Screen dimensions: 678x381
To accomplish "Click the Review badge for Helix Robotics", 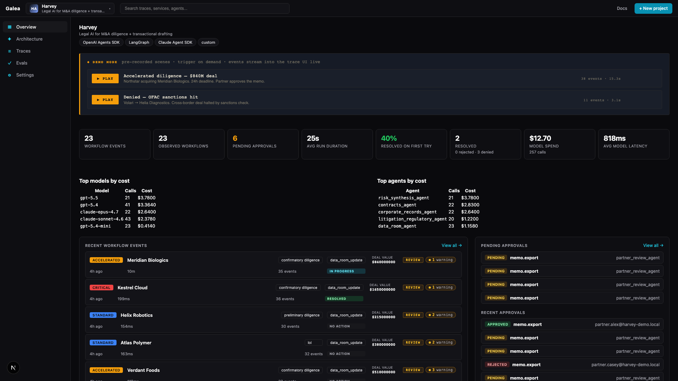I will coord(413,315).
